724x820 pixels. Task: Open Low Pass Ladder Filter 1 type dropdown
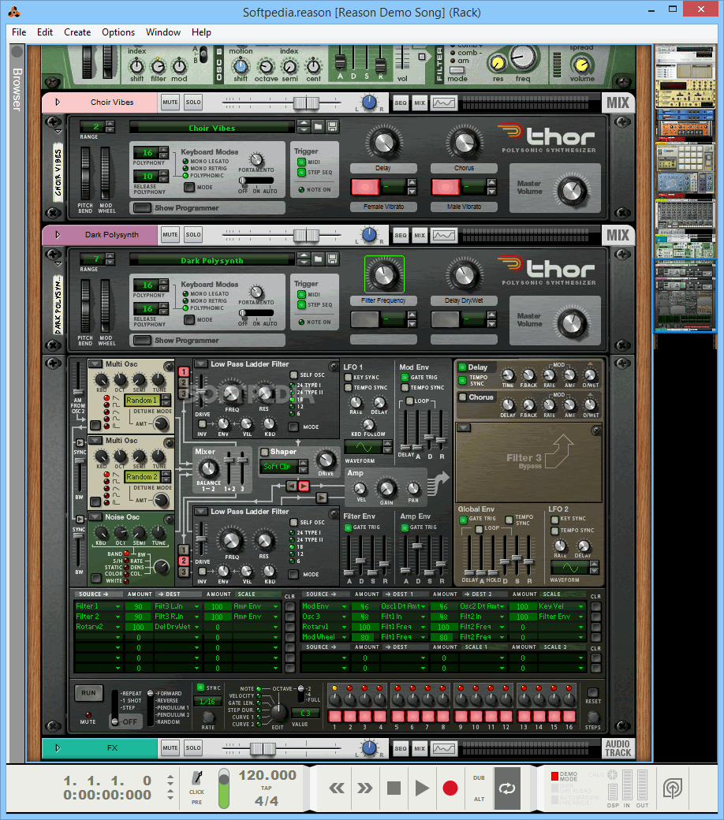coord(201,364)
